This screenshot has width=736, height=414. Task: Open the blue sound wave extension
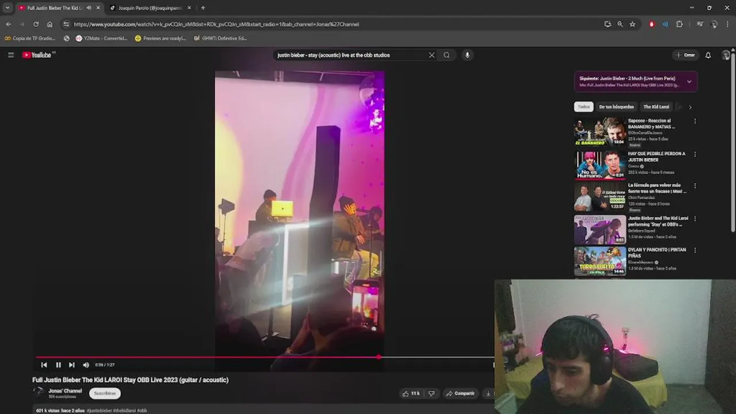[x=665, y=24]
